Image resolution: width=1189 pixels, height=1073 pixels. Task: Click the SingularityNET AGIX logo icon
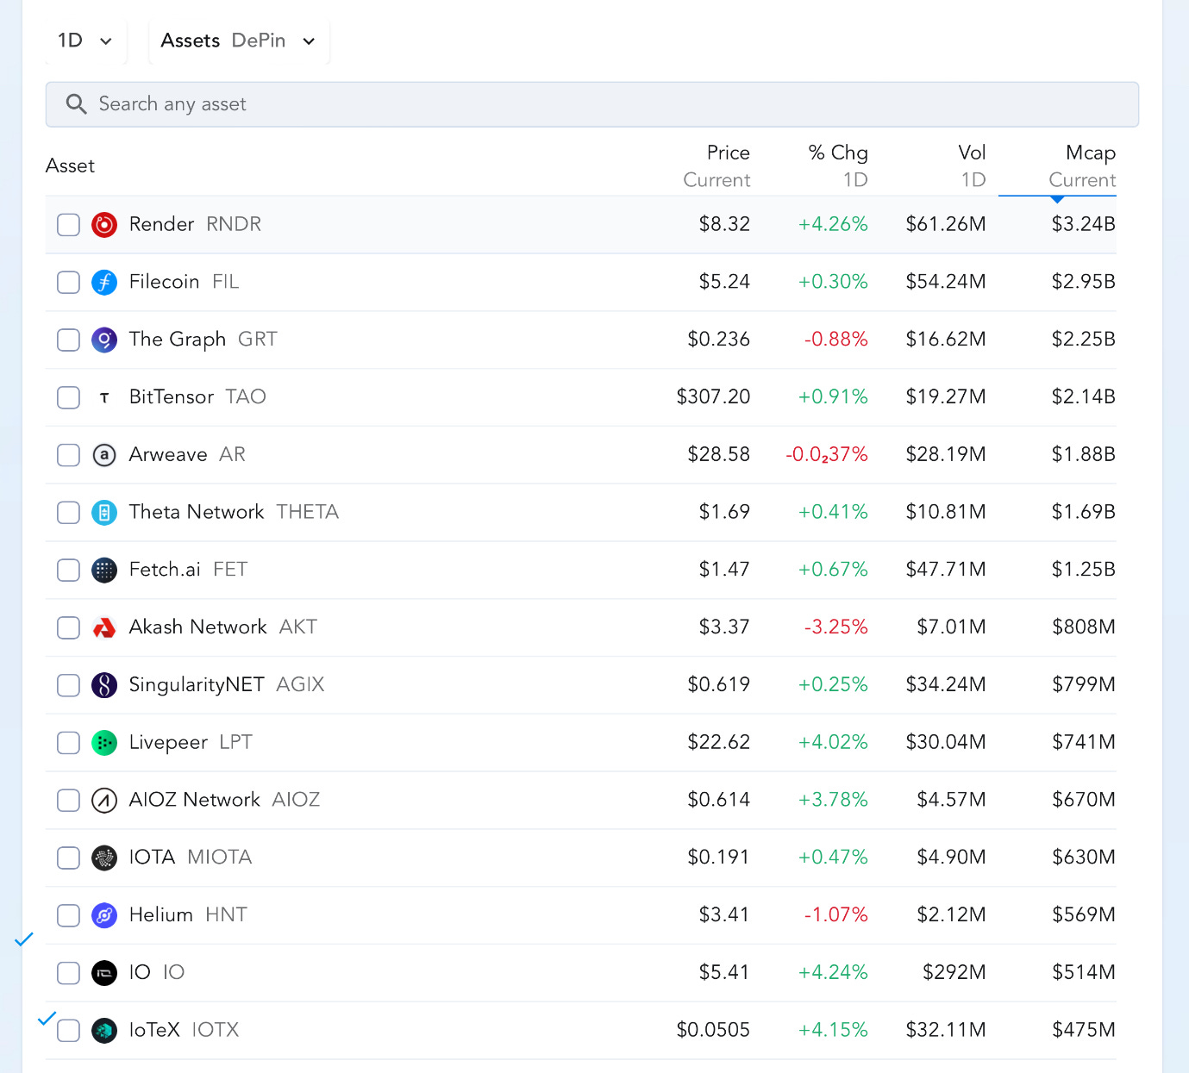(104, 685)
